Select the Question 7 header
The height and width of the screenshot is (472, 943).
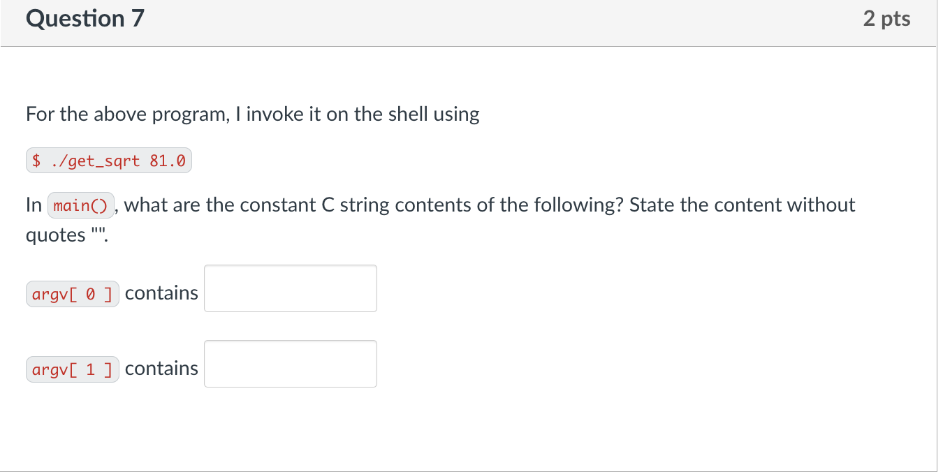pyautogui.click(x=83, y=19)
